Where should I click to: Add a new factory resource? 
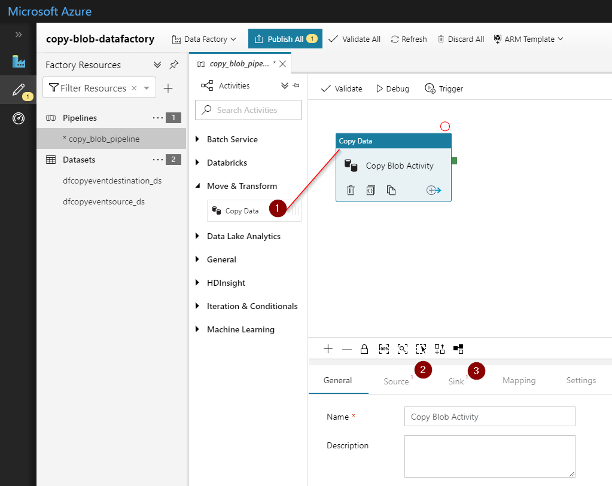pos(168,88)
